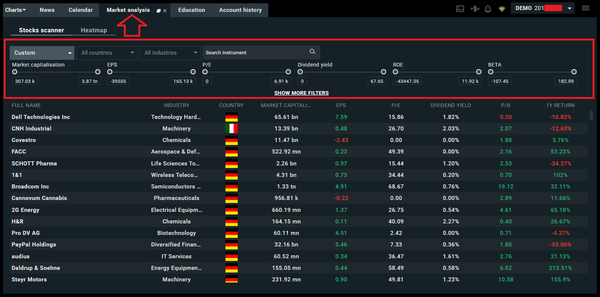Click the search magnifier icon

click(312, 52)
